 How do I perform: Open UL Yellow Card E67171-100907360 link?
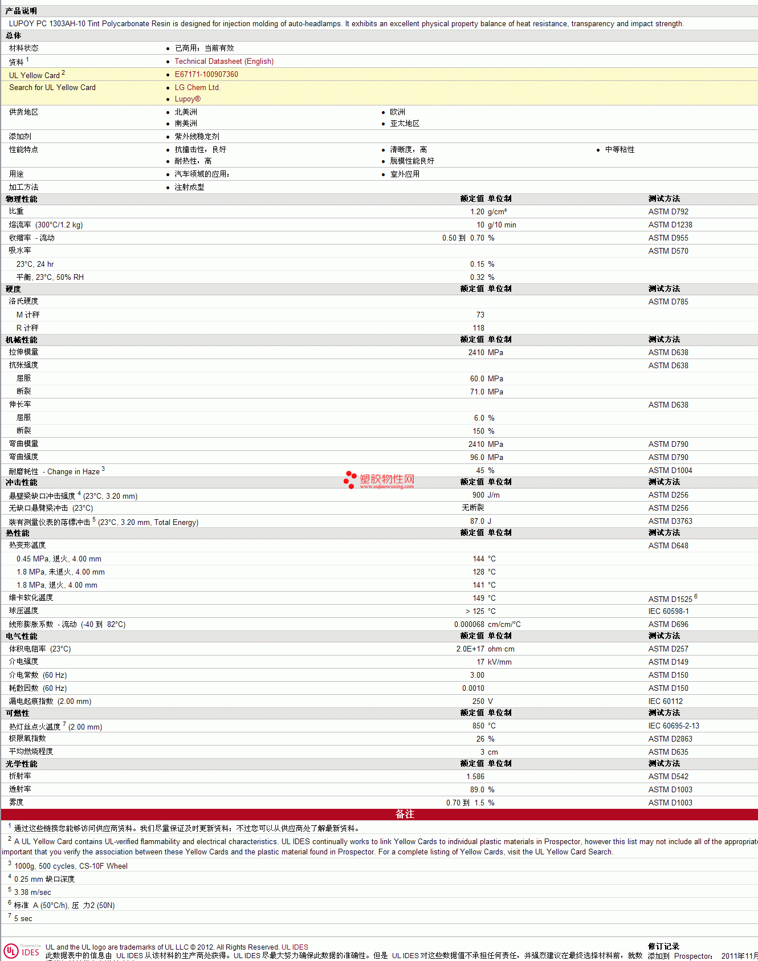206,74
